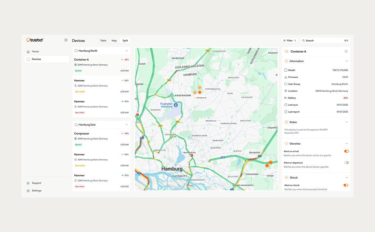This screenshot has width=375, height=232.
Task: Select the Container A device card
Action: [101, 65]
